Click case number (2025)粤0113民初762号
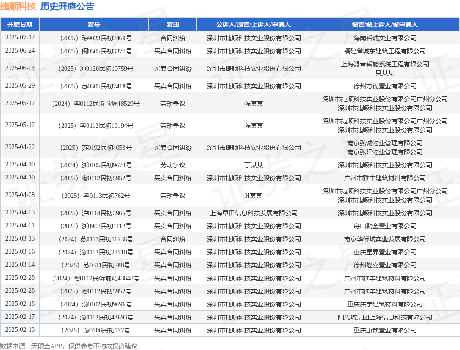The image size is (460, 350). coord(96,196)
